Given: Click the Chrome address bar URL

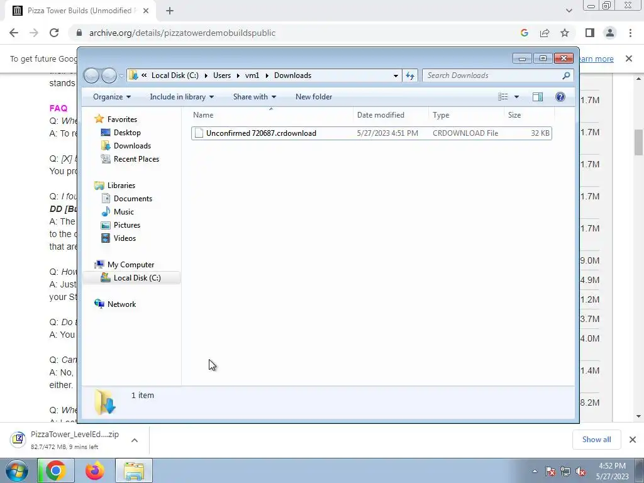Looking at the screenshot, I should tap(182, 33).
